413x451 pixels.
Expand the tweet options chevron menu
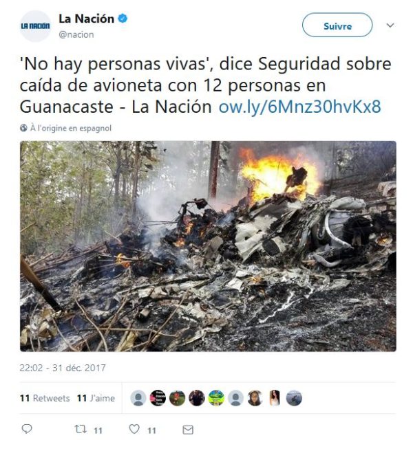(390, 25)
